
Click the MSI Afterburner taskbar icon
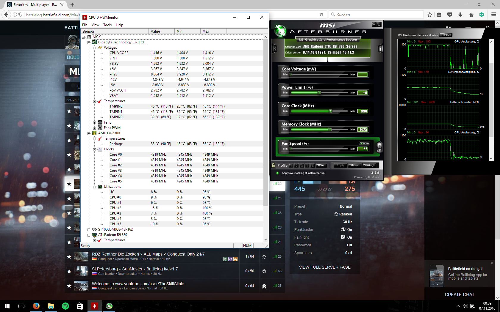click(x=109, y=306)
